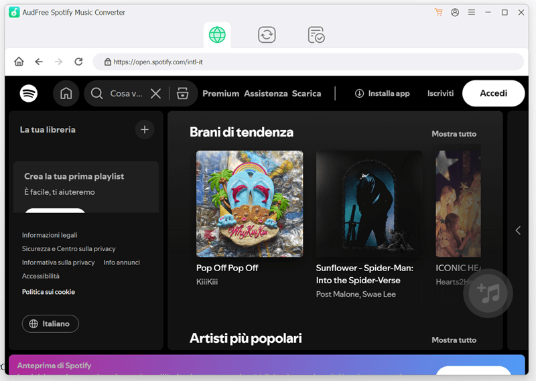Open Sunflower Spider-Man album cover
This screenshot has height=381, width=536.
tap(369, 204)
